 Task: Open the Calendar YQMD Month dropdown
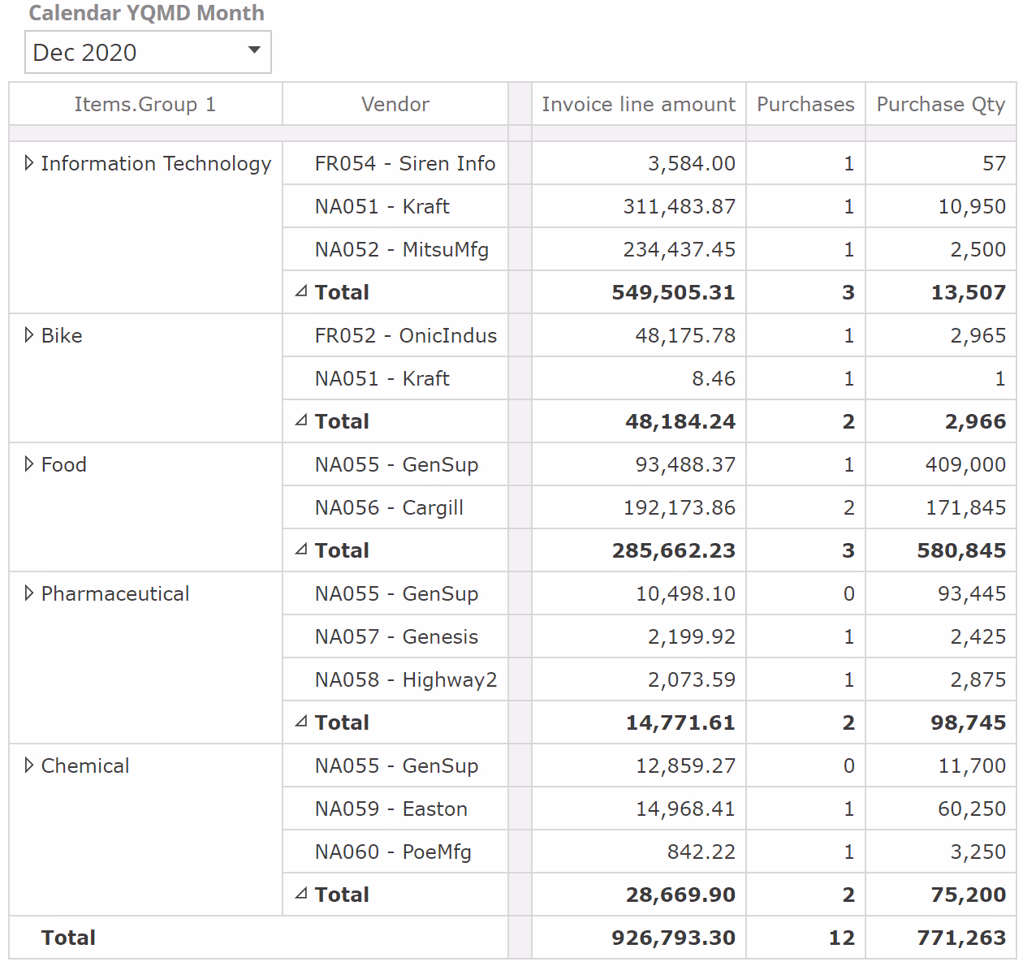pos(253,51)
